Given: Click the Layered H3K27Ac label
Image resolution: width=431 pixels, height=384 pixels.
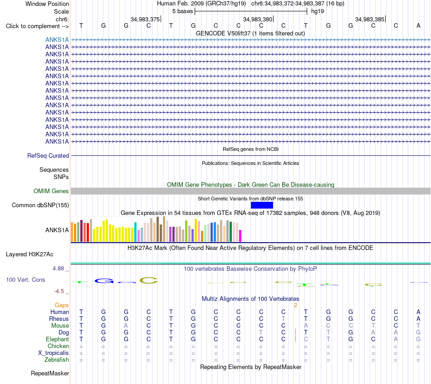Looking at the screenshot, I should pos(29,254).
